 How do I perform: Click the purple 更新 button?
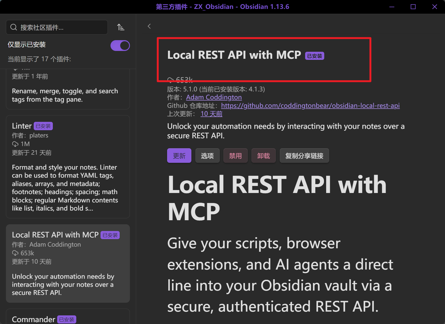click(179, 156)
